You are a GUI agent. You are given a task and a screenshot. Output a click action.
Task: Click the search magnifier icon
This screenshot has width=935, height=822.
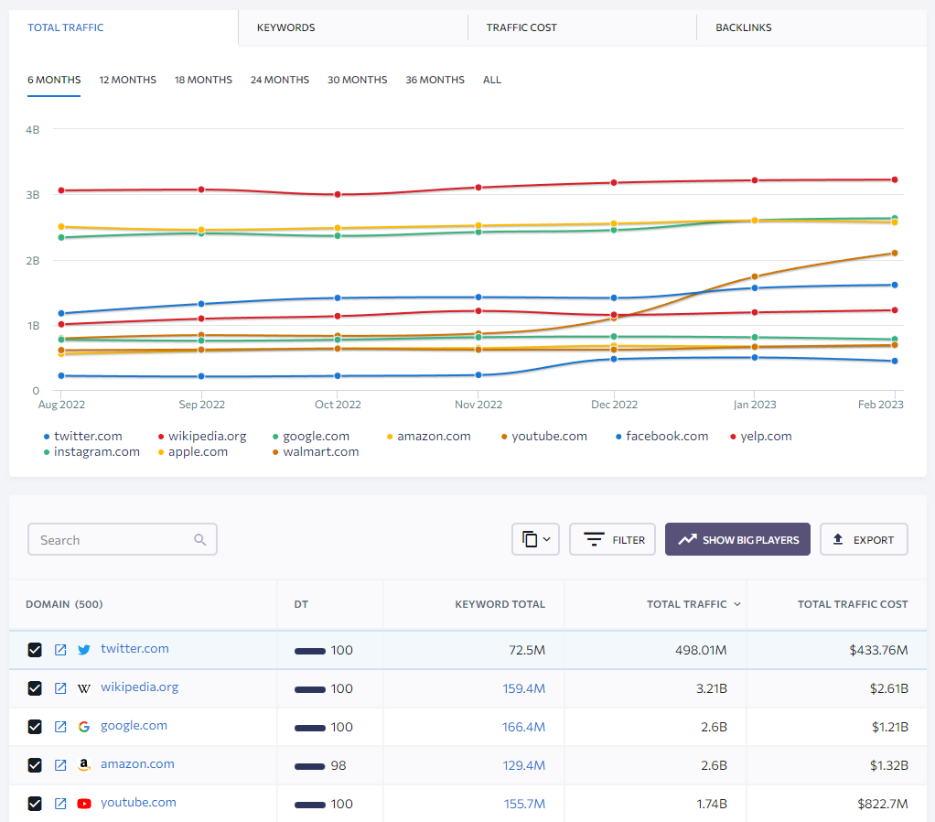199,540
